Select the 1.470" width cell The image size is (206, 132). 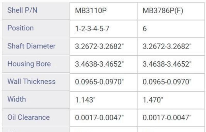click(x=153, y=100)
